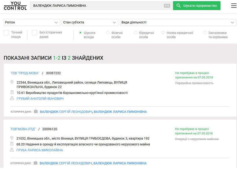Image resolution: width=237 pixels, height=170 pixels.
Task: Open ГРУБА ЛАРИСА МИКОЛАЇВНА profile link
Action: pyautogui.click(x=40, y=150)
